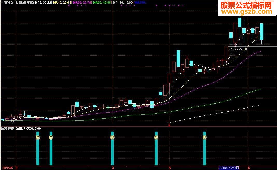
Task: Click the 如意超短XG: 0.00 indicator value
Action: click(x=28, y=129)
